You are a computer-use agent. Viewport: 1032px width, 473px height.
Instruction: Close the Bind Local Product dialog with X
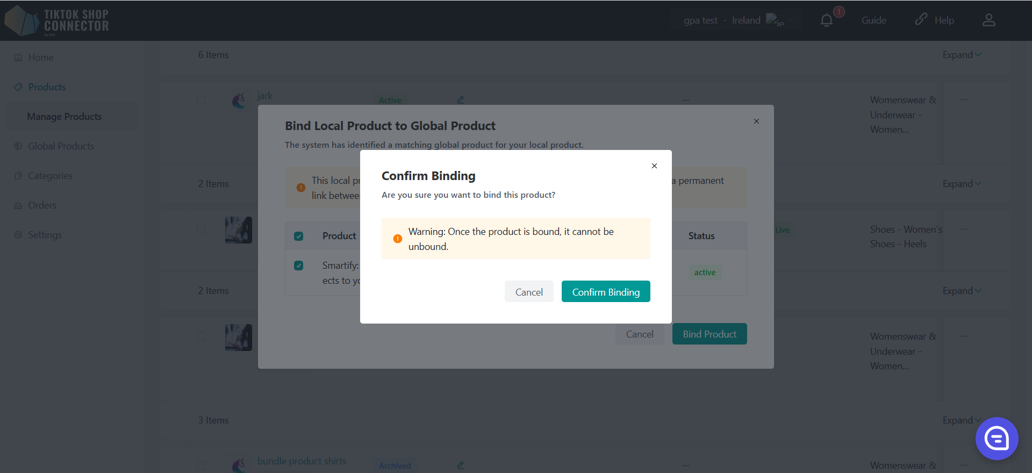click(756, 121)
